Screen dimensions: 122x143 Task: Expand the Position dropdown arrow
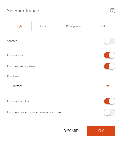(x=107, y=86)
